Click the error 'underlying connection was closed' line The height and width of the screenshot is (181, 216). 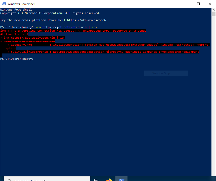(x=73, y=31)
